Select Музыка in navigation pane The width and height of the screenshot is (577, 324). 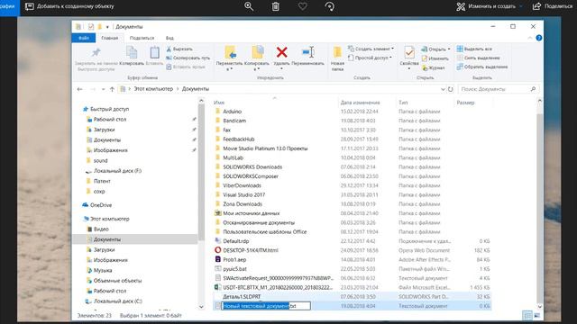102,270
